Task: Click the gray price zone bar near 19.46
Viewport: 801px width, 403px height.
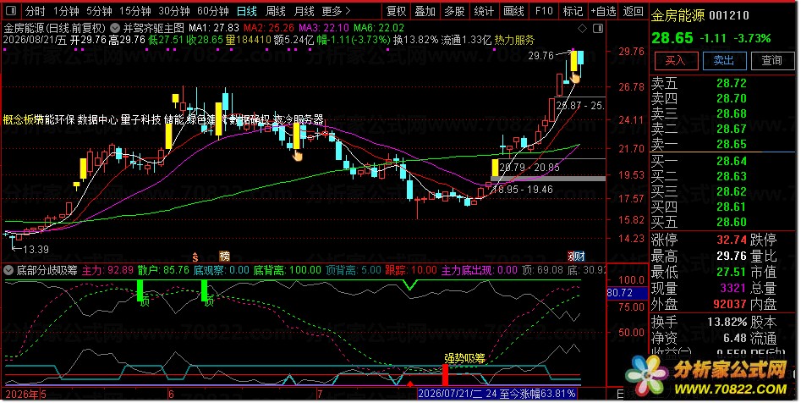Action: coord(547,179)
